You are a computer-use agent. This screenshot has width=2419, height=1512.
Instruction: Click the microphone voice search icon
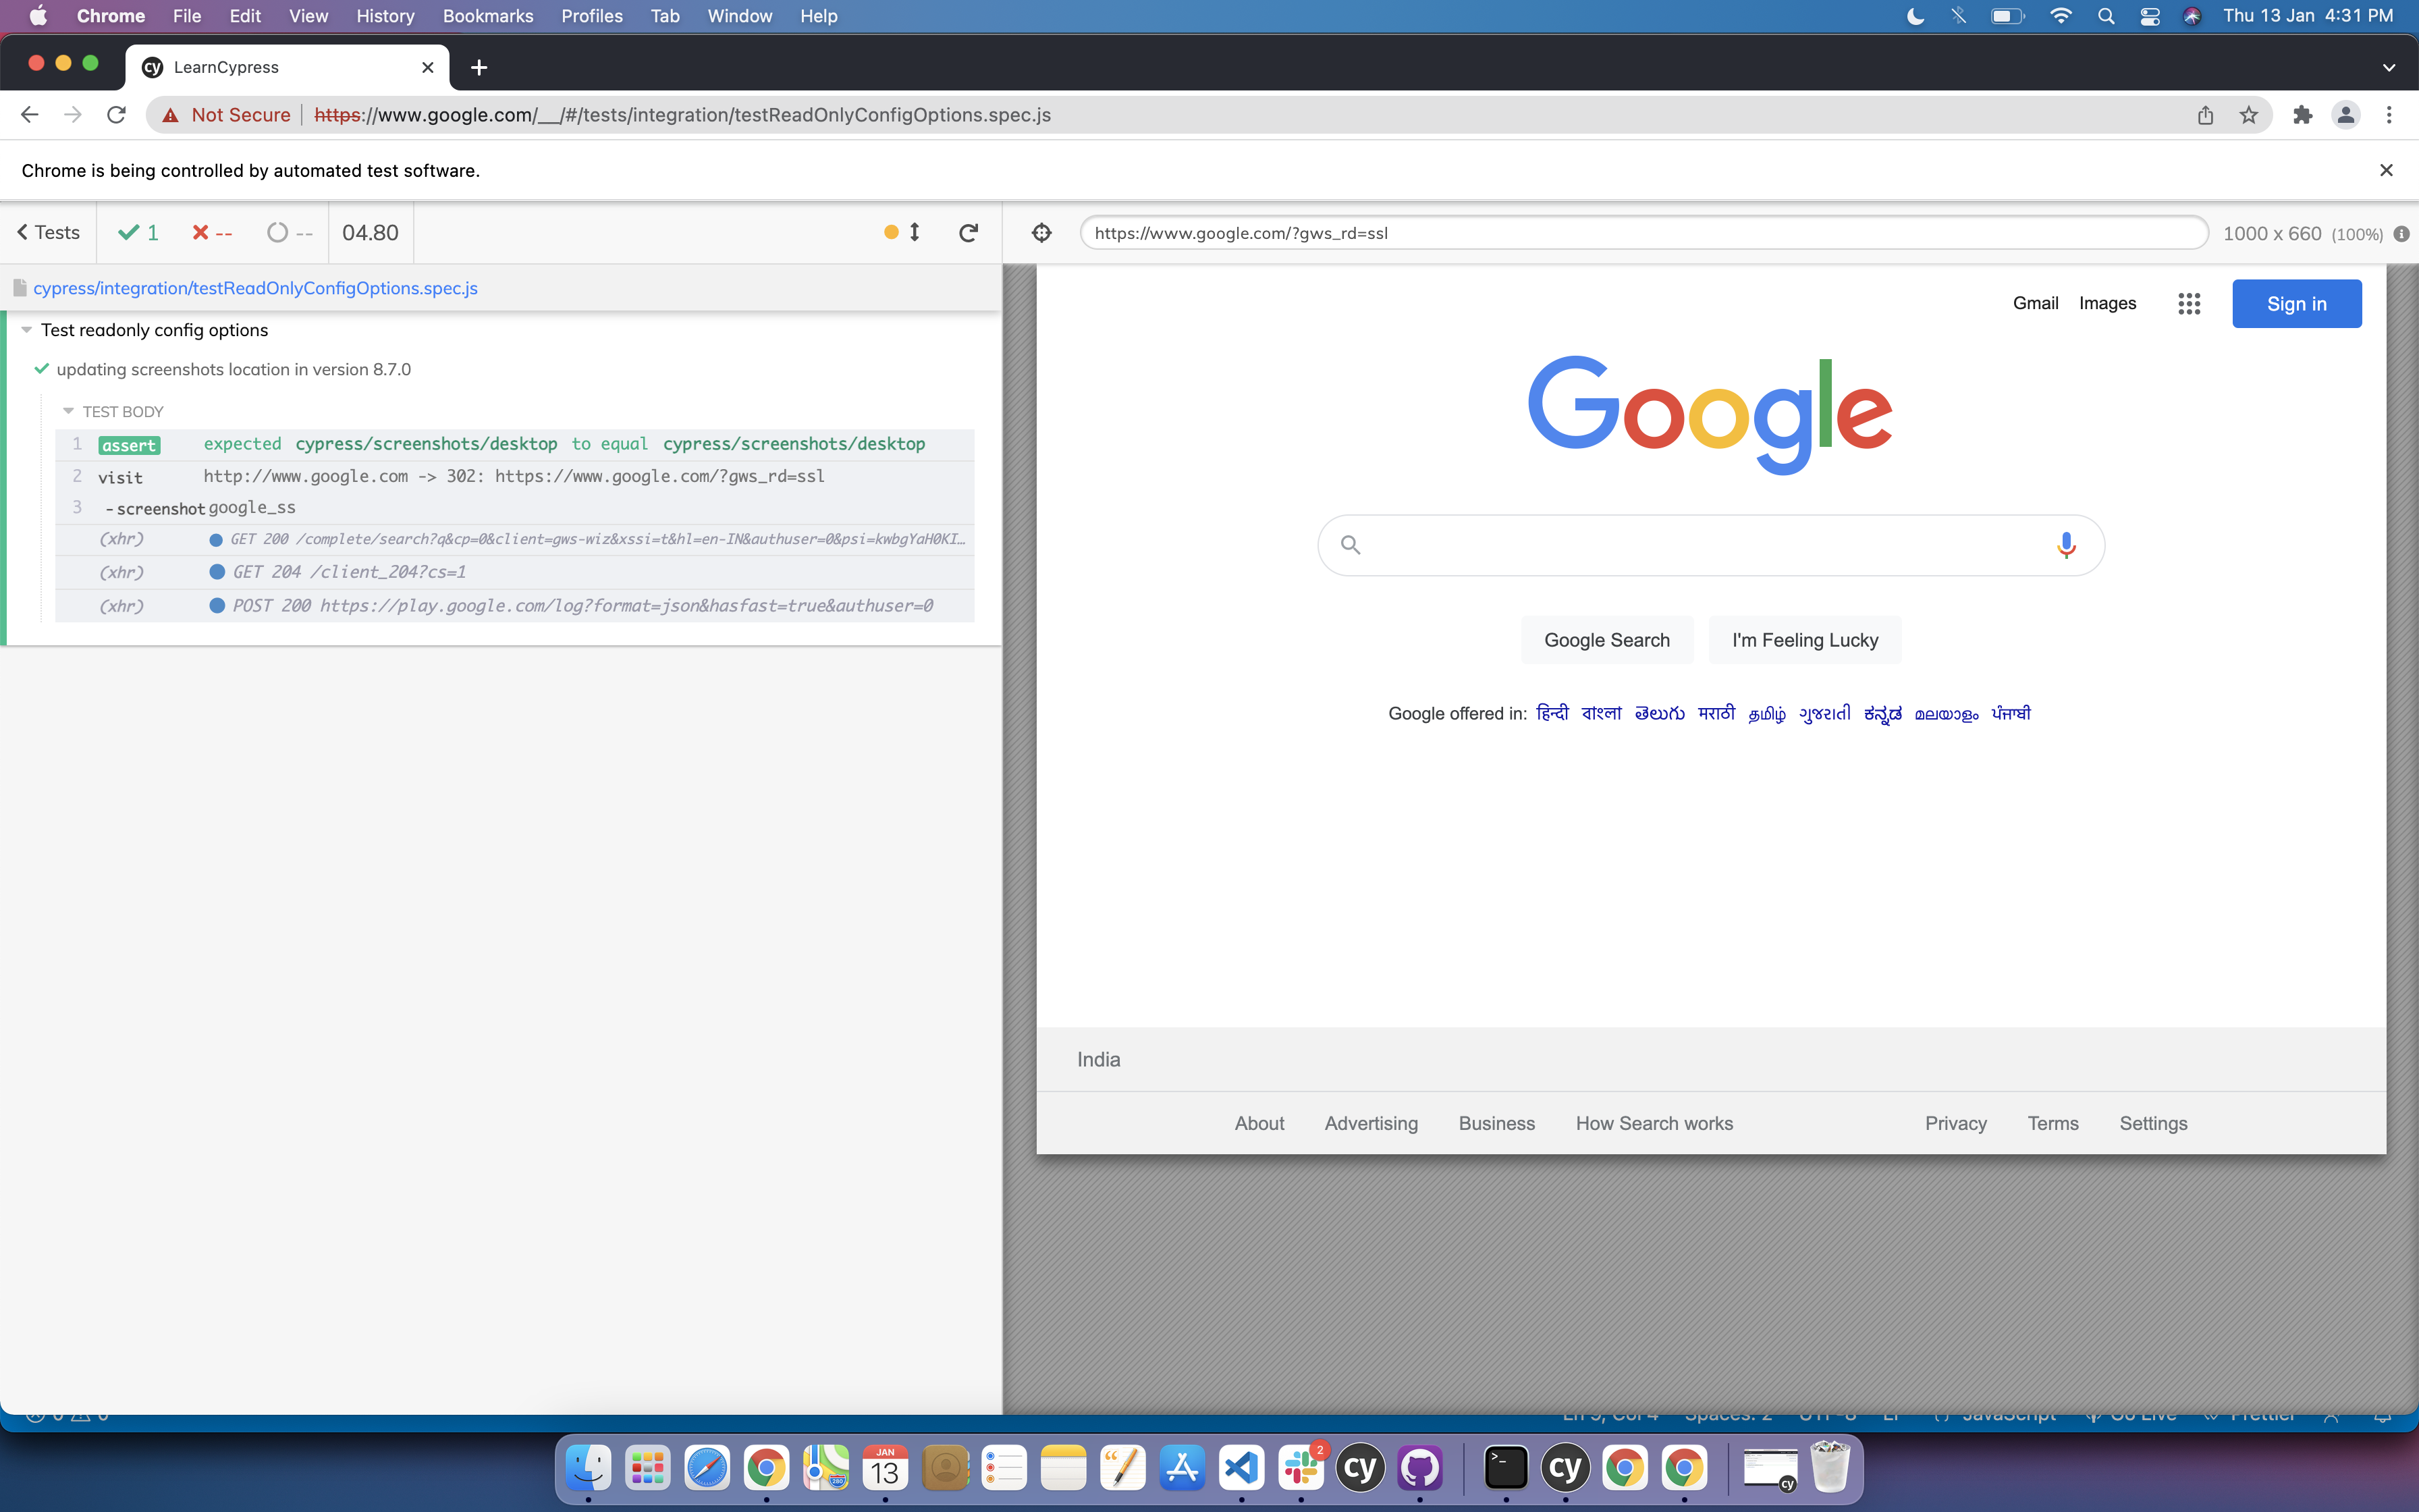pyautogui.click(x=2066, y=545)
